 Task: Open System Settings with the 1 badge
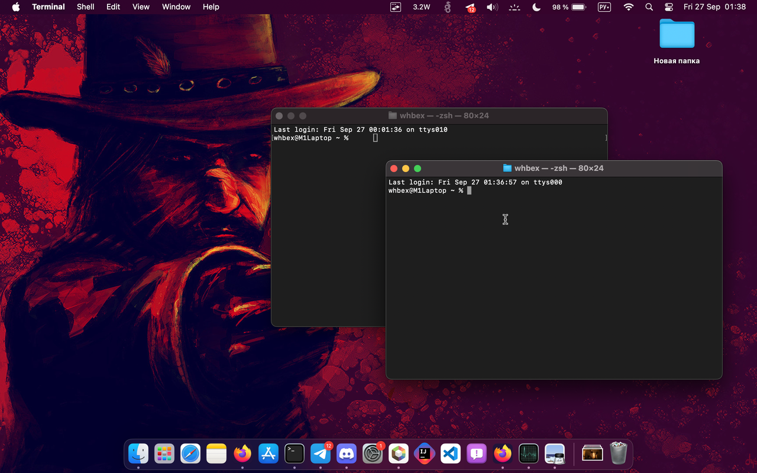373,454
